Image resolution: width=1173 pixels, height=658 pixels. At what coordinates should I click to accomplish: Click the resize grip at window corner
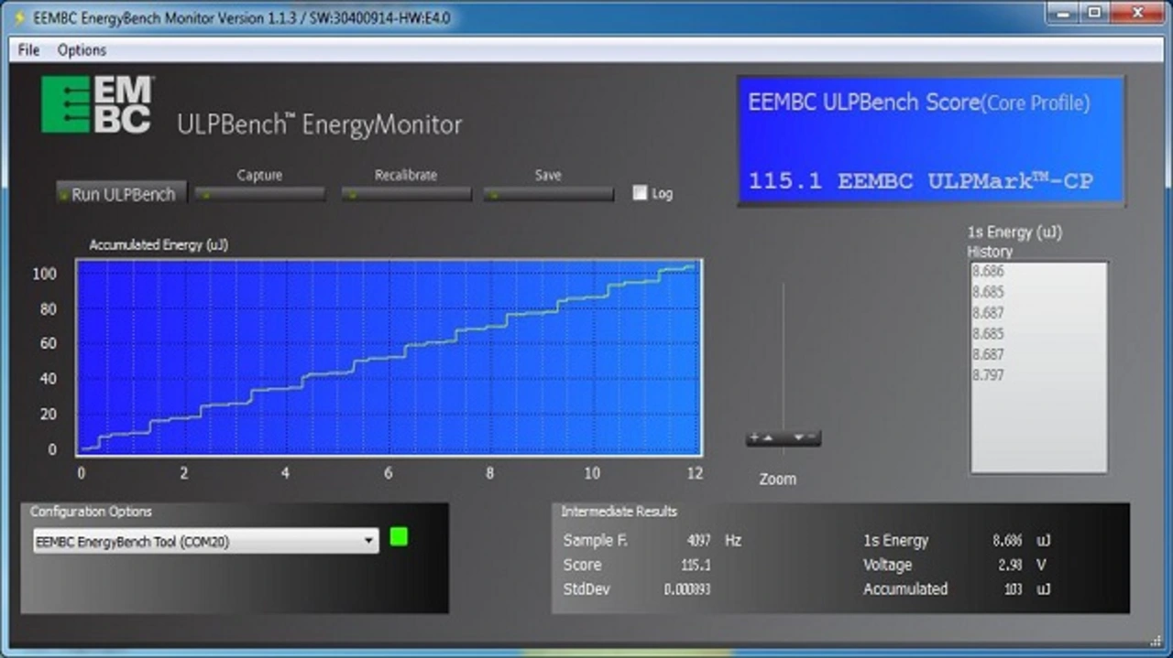click(1156, 641)
